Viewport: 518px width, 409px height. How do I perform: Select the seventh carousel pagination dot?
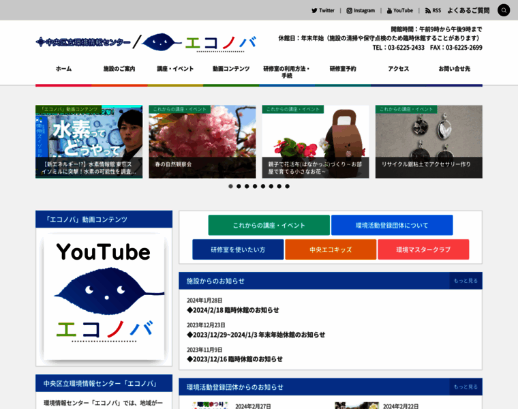(279, 186)
